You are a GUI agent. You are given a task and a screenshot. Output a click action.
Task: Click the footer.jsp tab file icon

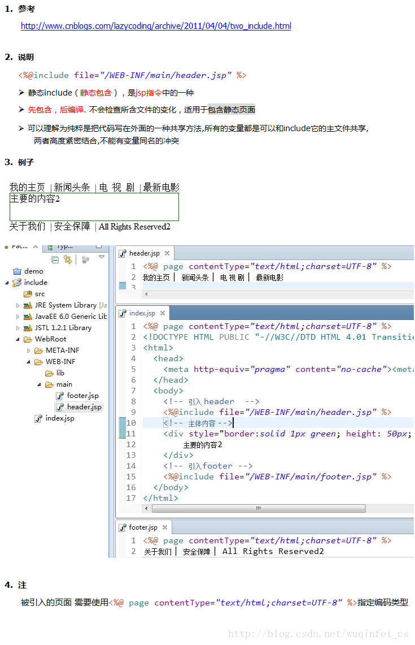(x=123, y=527)
